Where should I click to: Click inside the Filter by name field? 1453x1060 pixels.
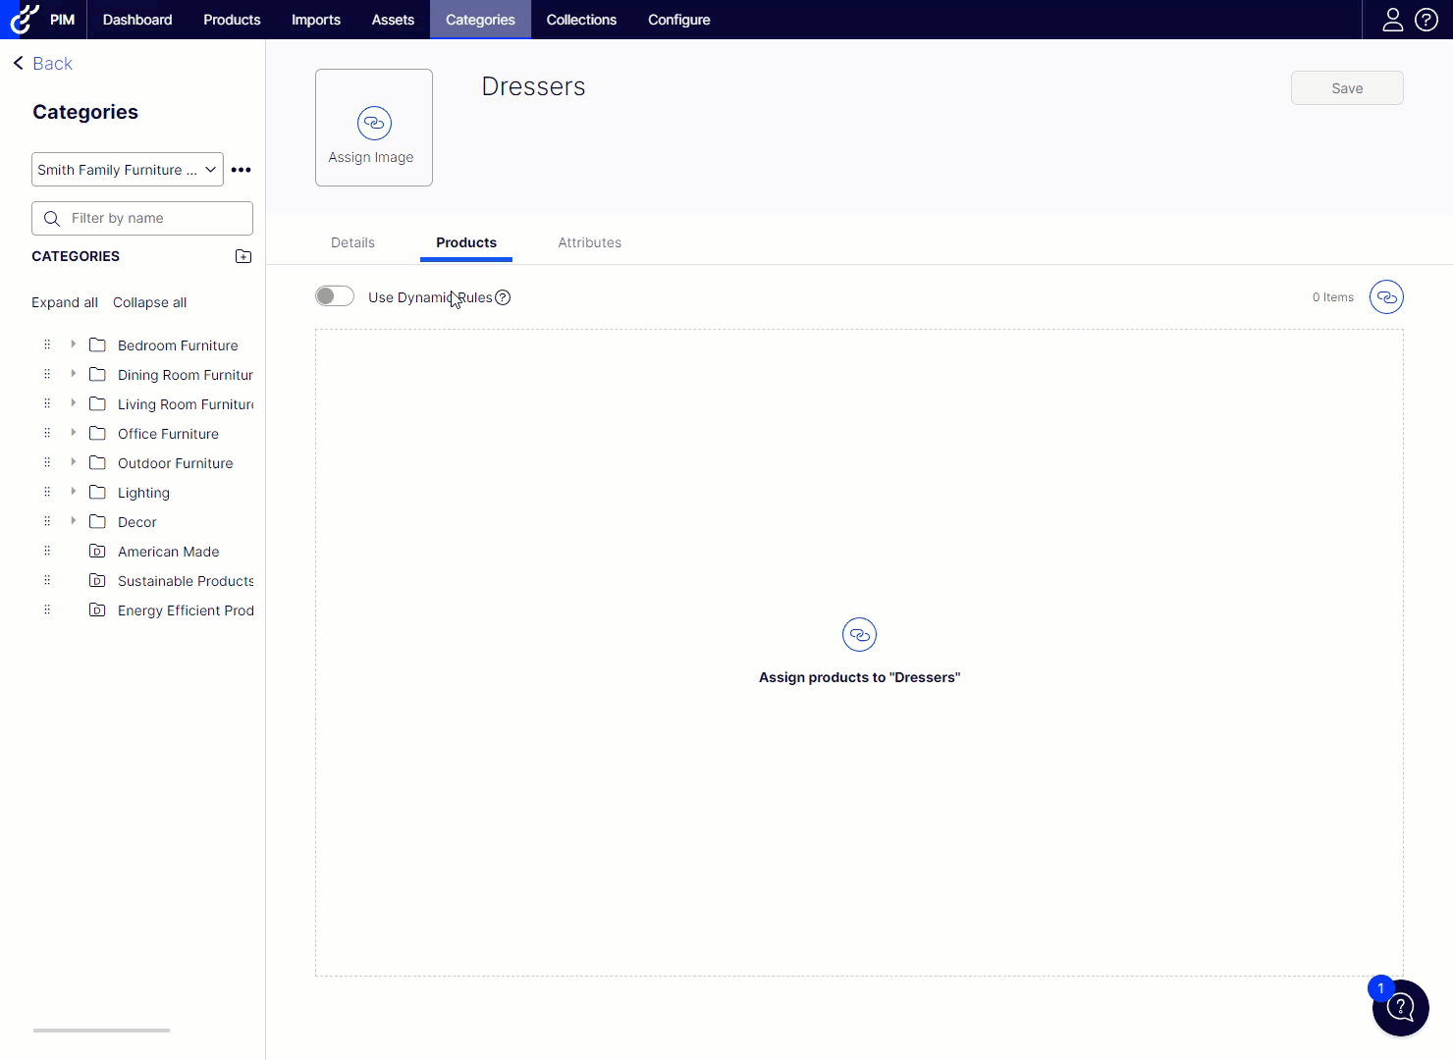point(141,218)
